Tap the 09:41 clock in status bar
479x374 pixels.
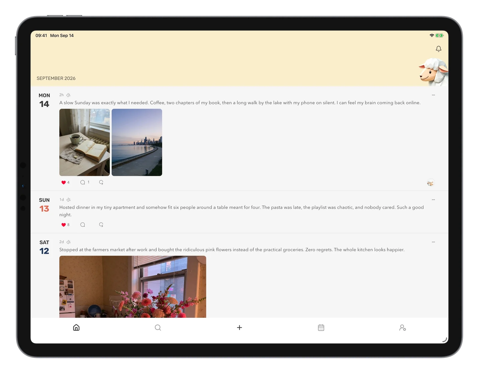(41, 36)
